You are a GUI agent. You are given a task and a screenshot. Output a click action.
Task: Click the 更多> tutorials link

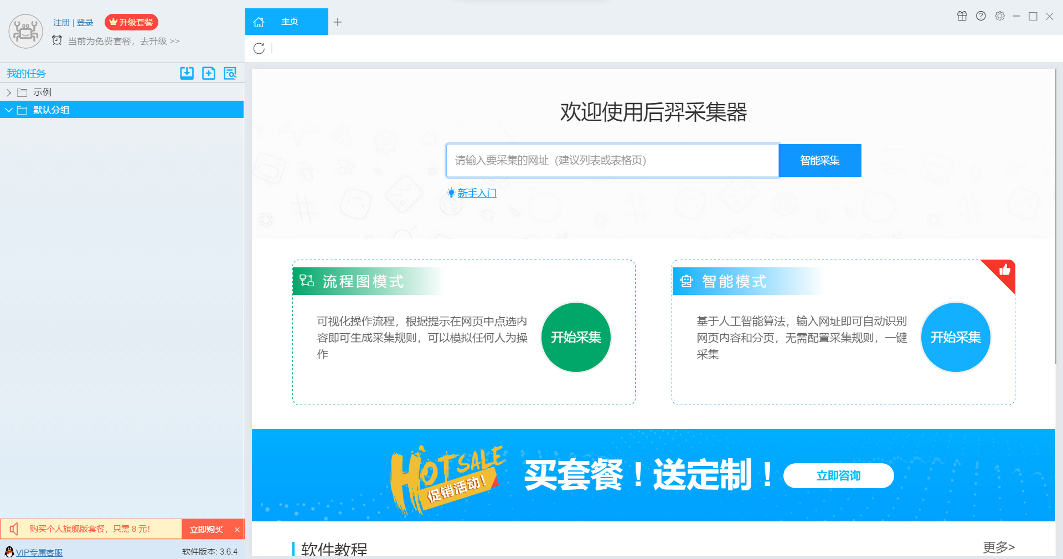999,547
